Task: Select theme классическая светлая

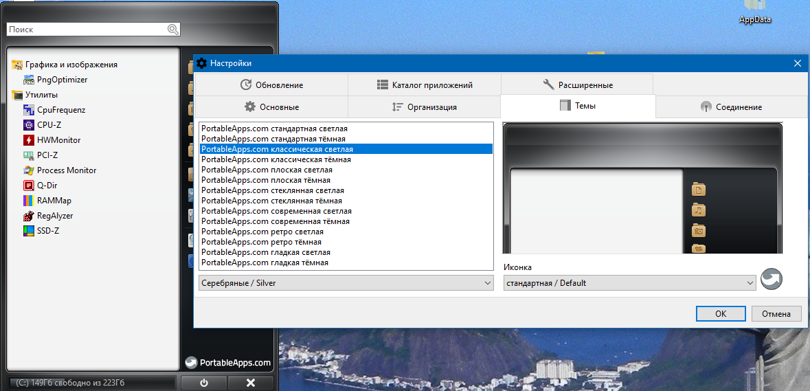Action: point(346,148)
